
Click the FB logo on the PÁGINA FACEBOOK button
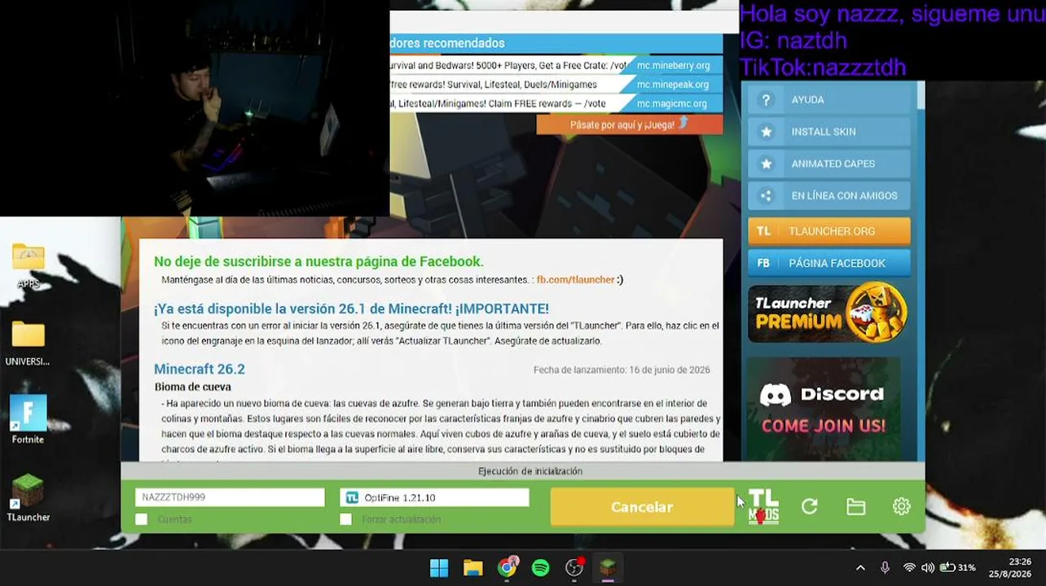tap(763, 263)
